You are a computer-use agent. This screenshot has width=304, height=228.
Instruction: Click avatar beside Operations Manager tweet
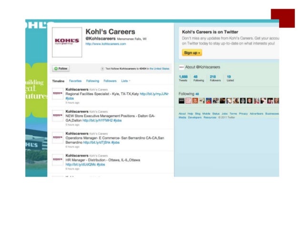pyautogui.click(x=58, y=138)
